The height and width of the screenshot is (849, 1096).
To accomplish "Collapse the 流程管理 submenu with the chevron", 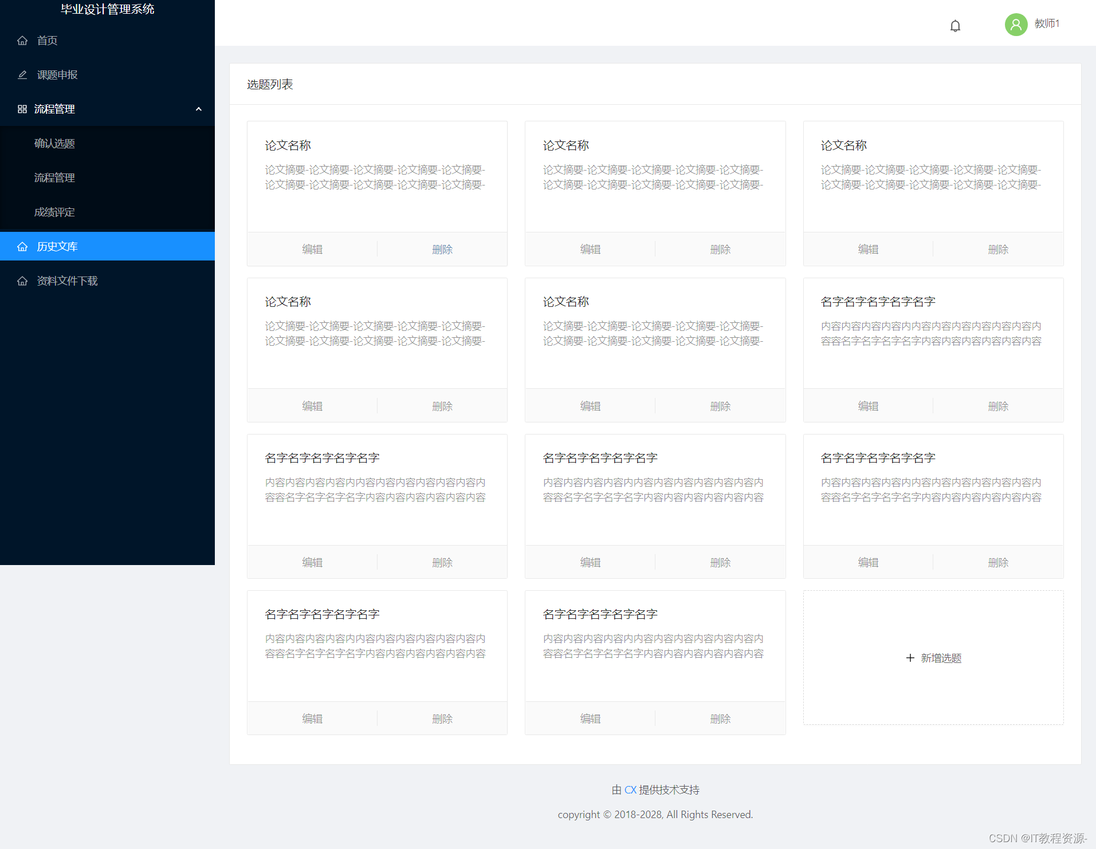I will click(x=199, y=109).
